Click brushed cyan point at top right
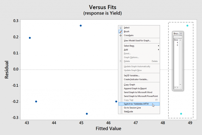 (187, 26)
